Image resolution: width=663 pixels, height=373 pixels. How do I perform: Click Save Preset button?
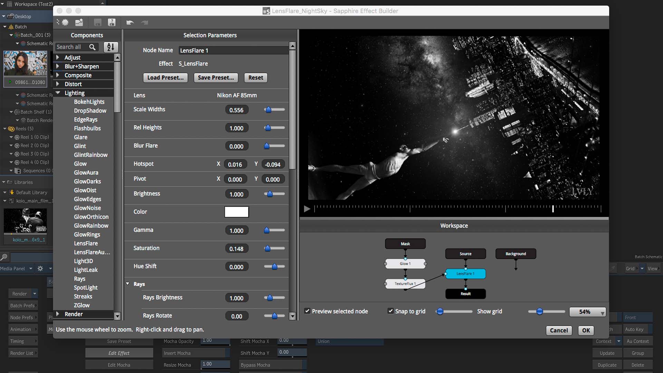215,77
